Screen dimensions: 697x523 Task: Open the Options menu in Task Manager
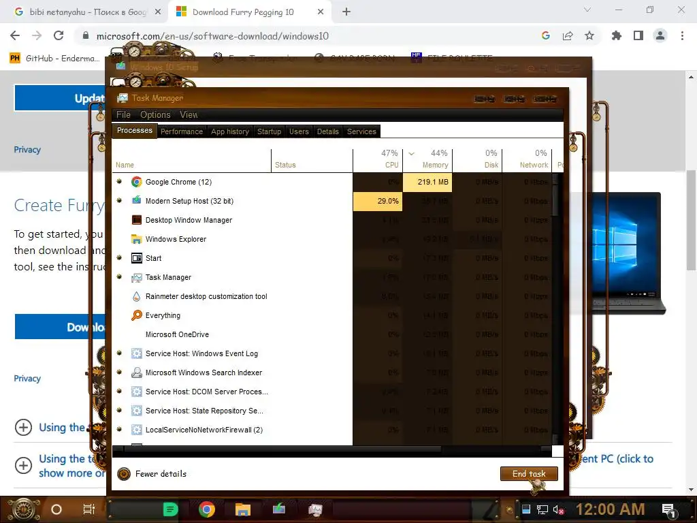(x=155, y=114)
